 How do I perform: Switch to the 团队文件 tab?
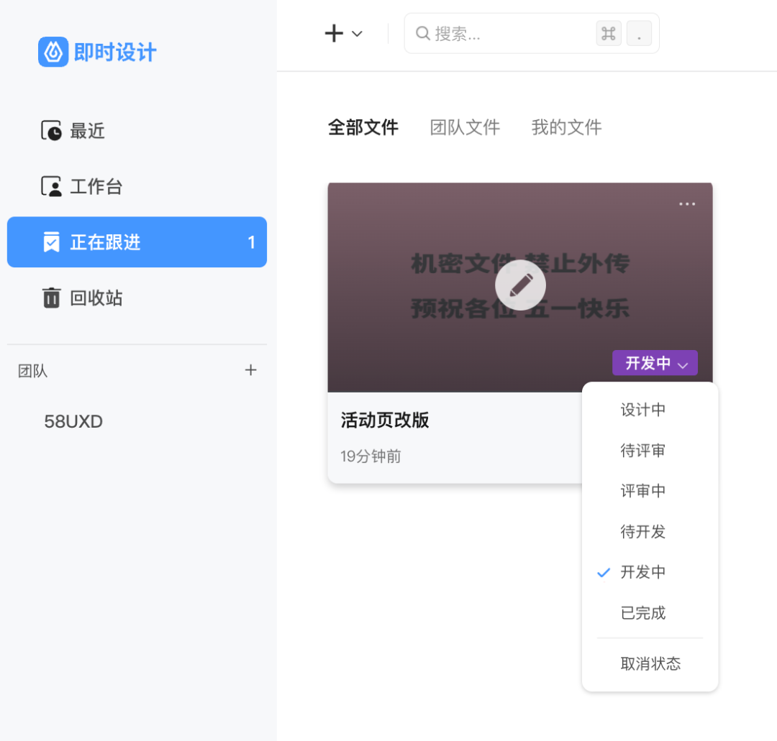pyautogui.click(x=465, y=127)
